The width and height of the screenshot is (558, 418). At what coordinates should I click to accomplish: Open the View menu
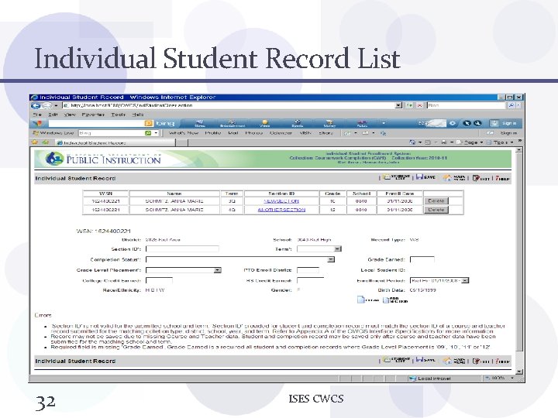(x=70, y=115)
